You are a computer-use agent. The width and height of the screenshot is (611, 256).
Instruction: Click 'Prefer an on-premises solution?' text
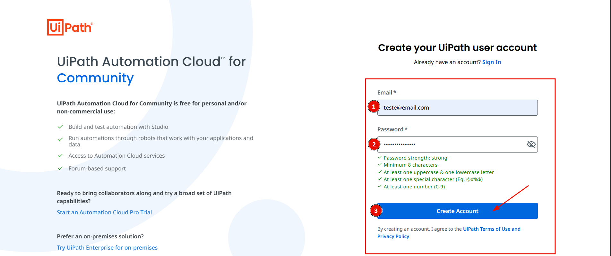pyautogui.click(x=100, y=236)
